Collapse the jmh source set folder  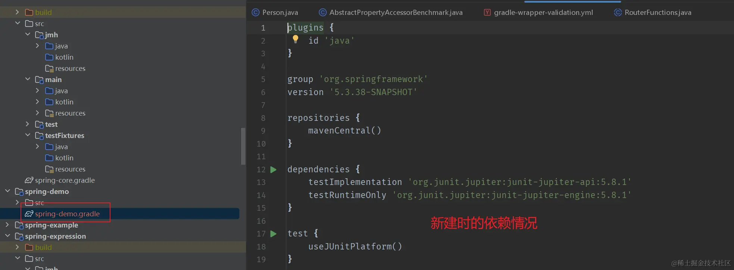click(27, 35)
